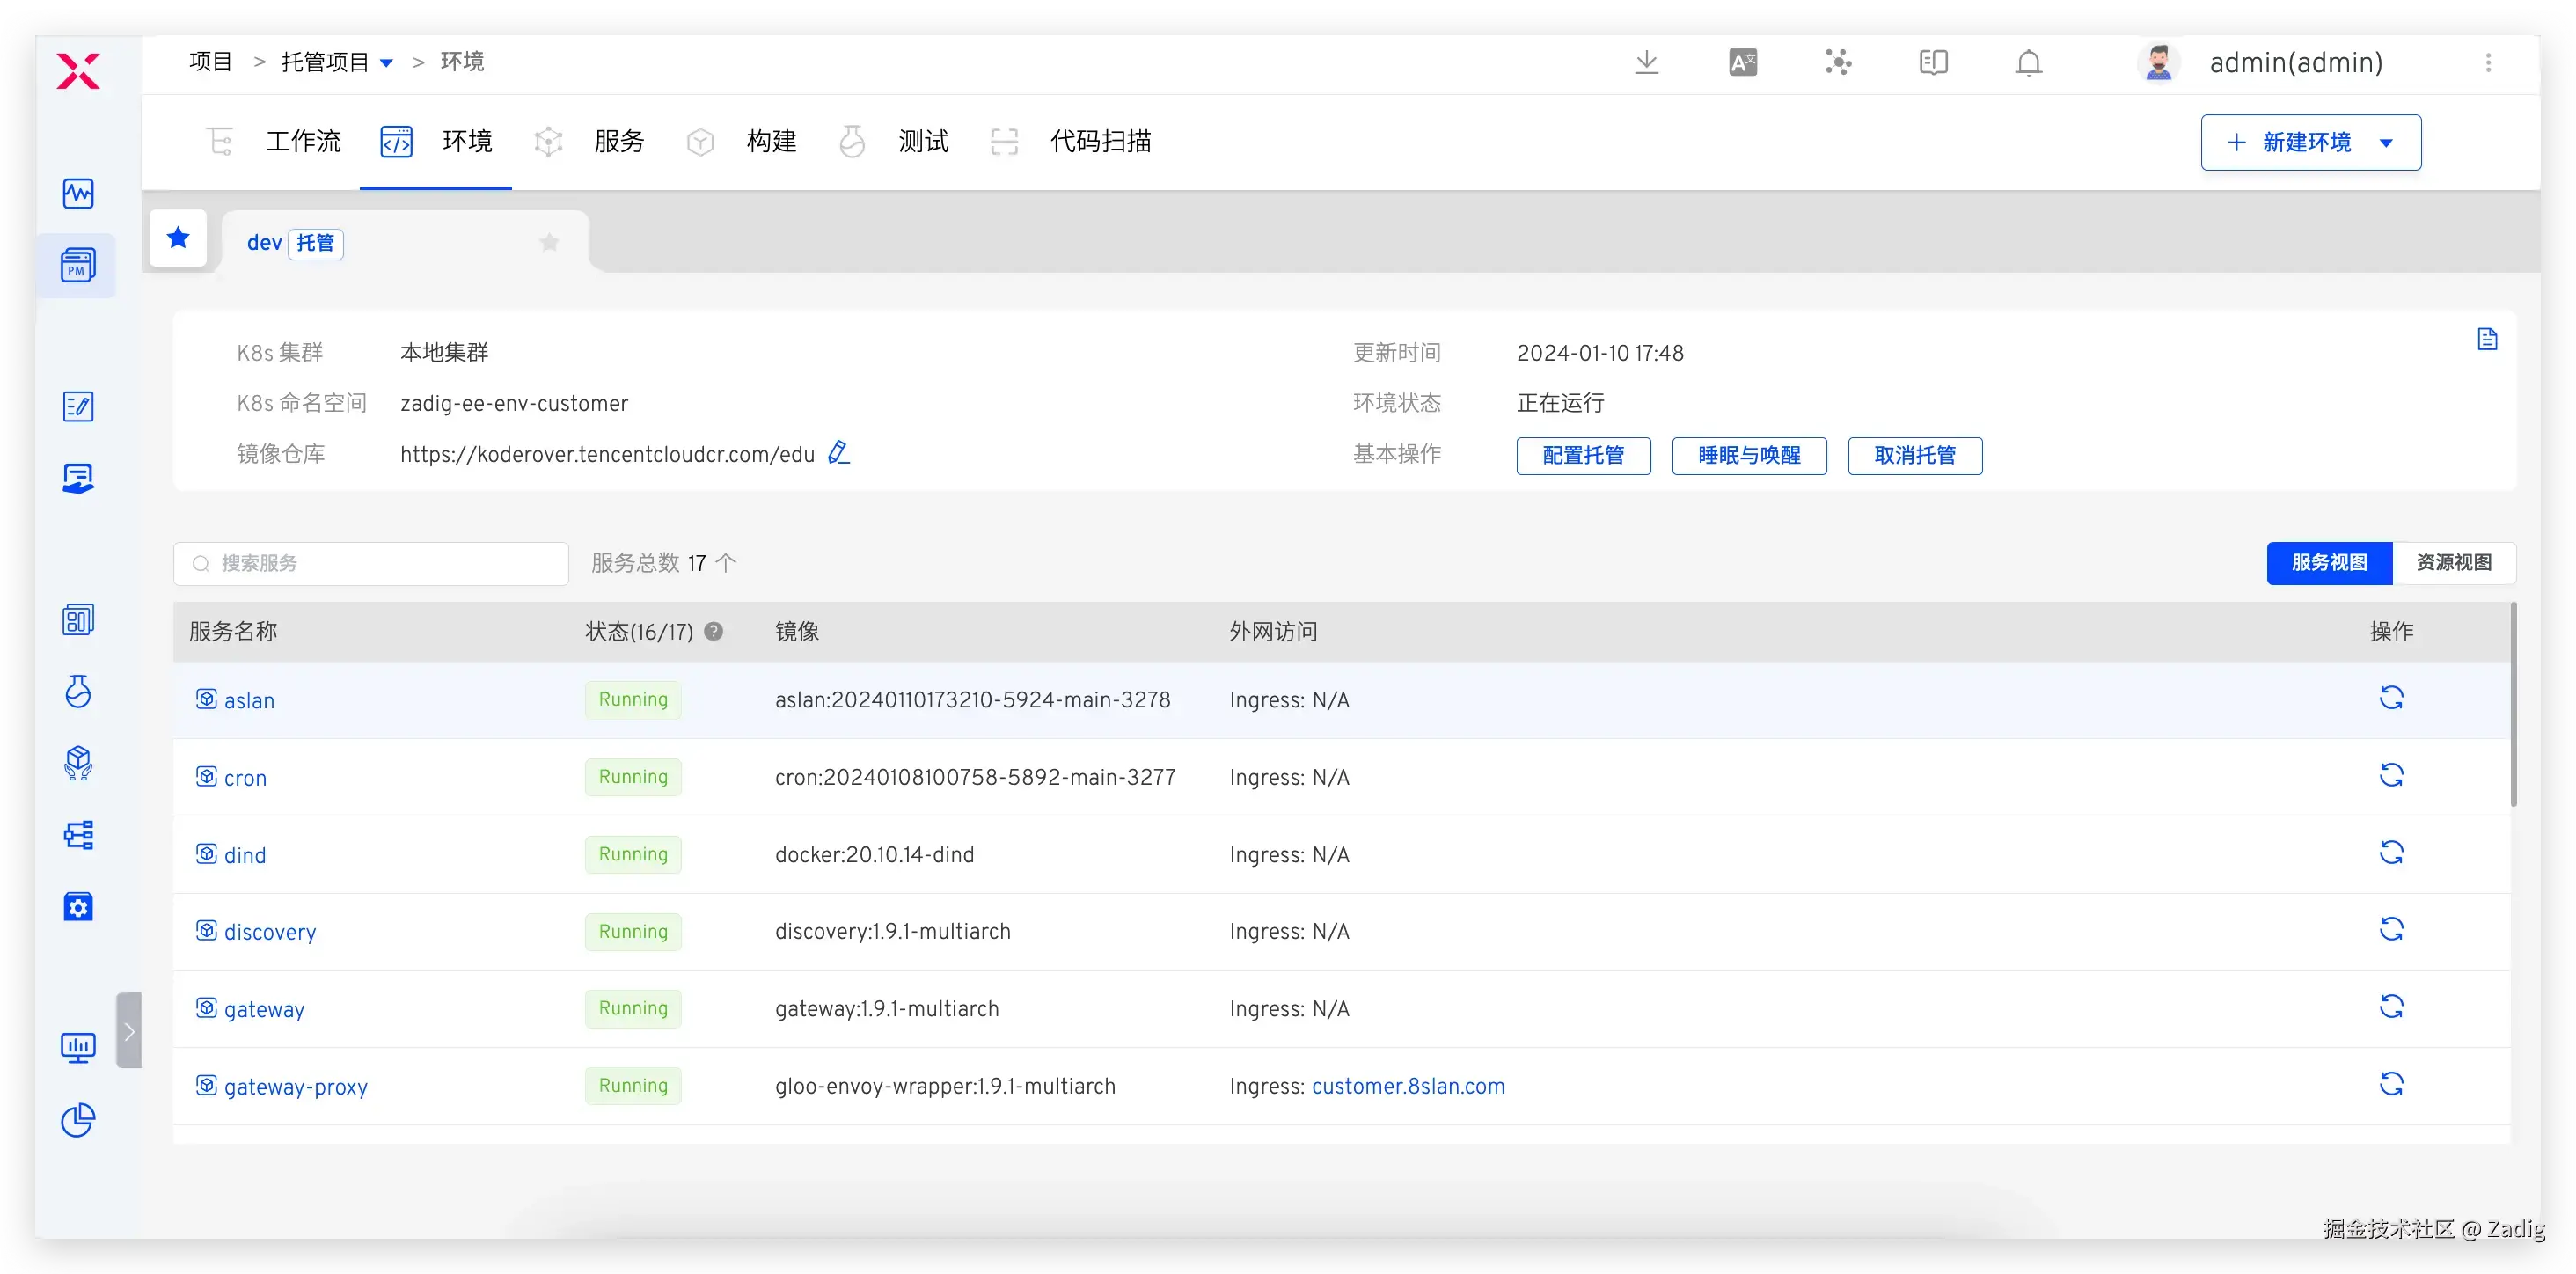The height and width of the screenshot is (1274, 2576).
Task: Click the 睡眠与唤醒 button
Action: tap(1748, 455)
